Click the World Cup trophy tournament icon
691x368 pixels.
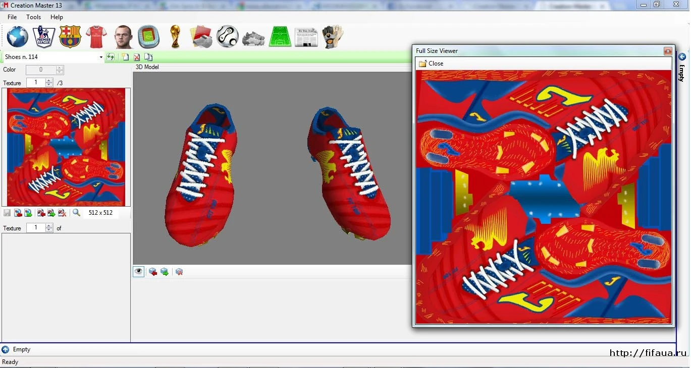point(175,36)
